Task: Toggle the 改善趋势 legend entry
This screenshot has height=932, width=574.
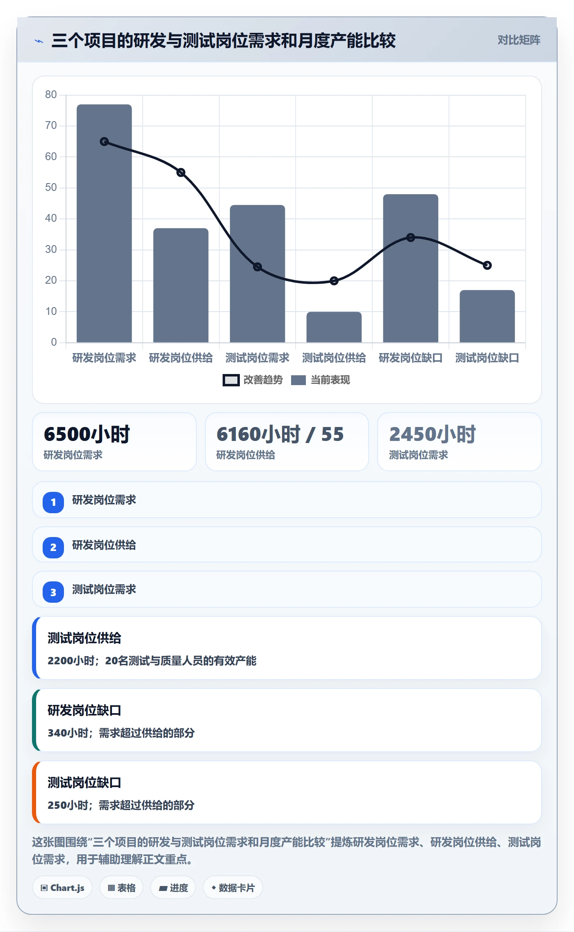Action: coord(253,380)
